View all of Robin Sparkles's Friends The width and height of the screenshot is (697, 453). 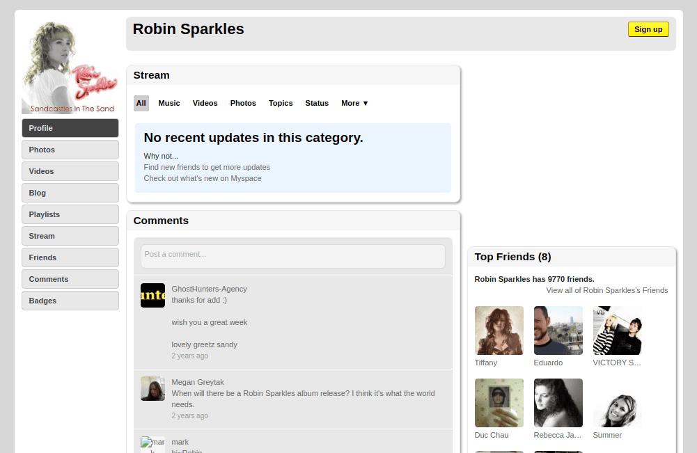(606, 290)
